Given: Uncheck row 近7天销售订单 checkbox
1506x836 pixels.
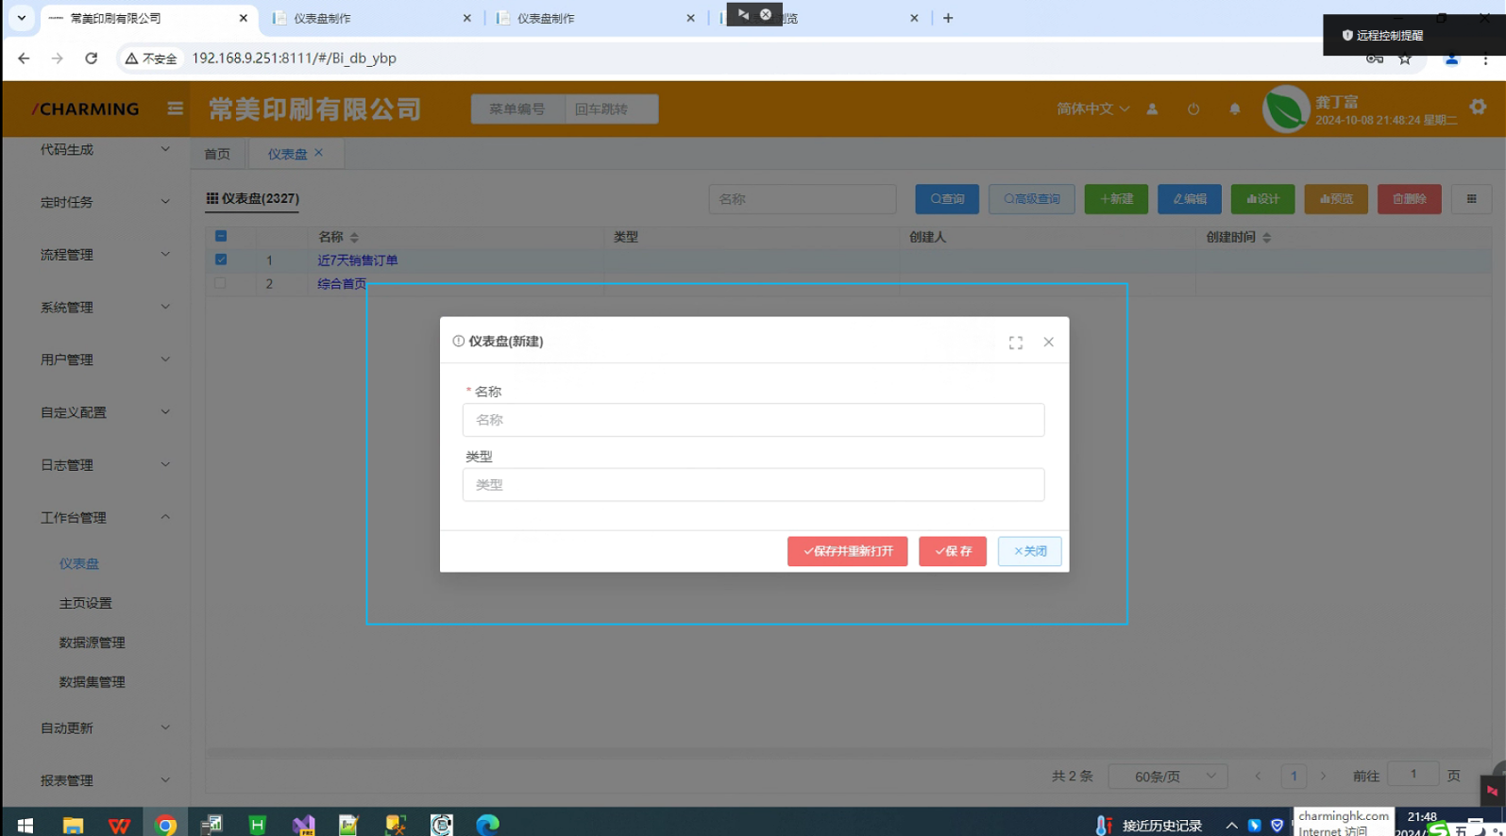Looking at the screenshot, I should [221, 259].
